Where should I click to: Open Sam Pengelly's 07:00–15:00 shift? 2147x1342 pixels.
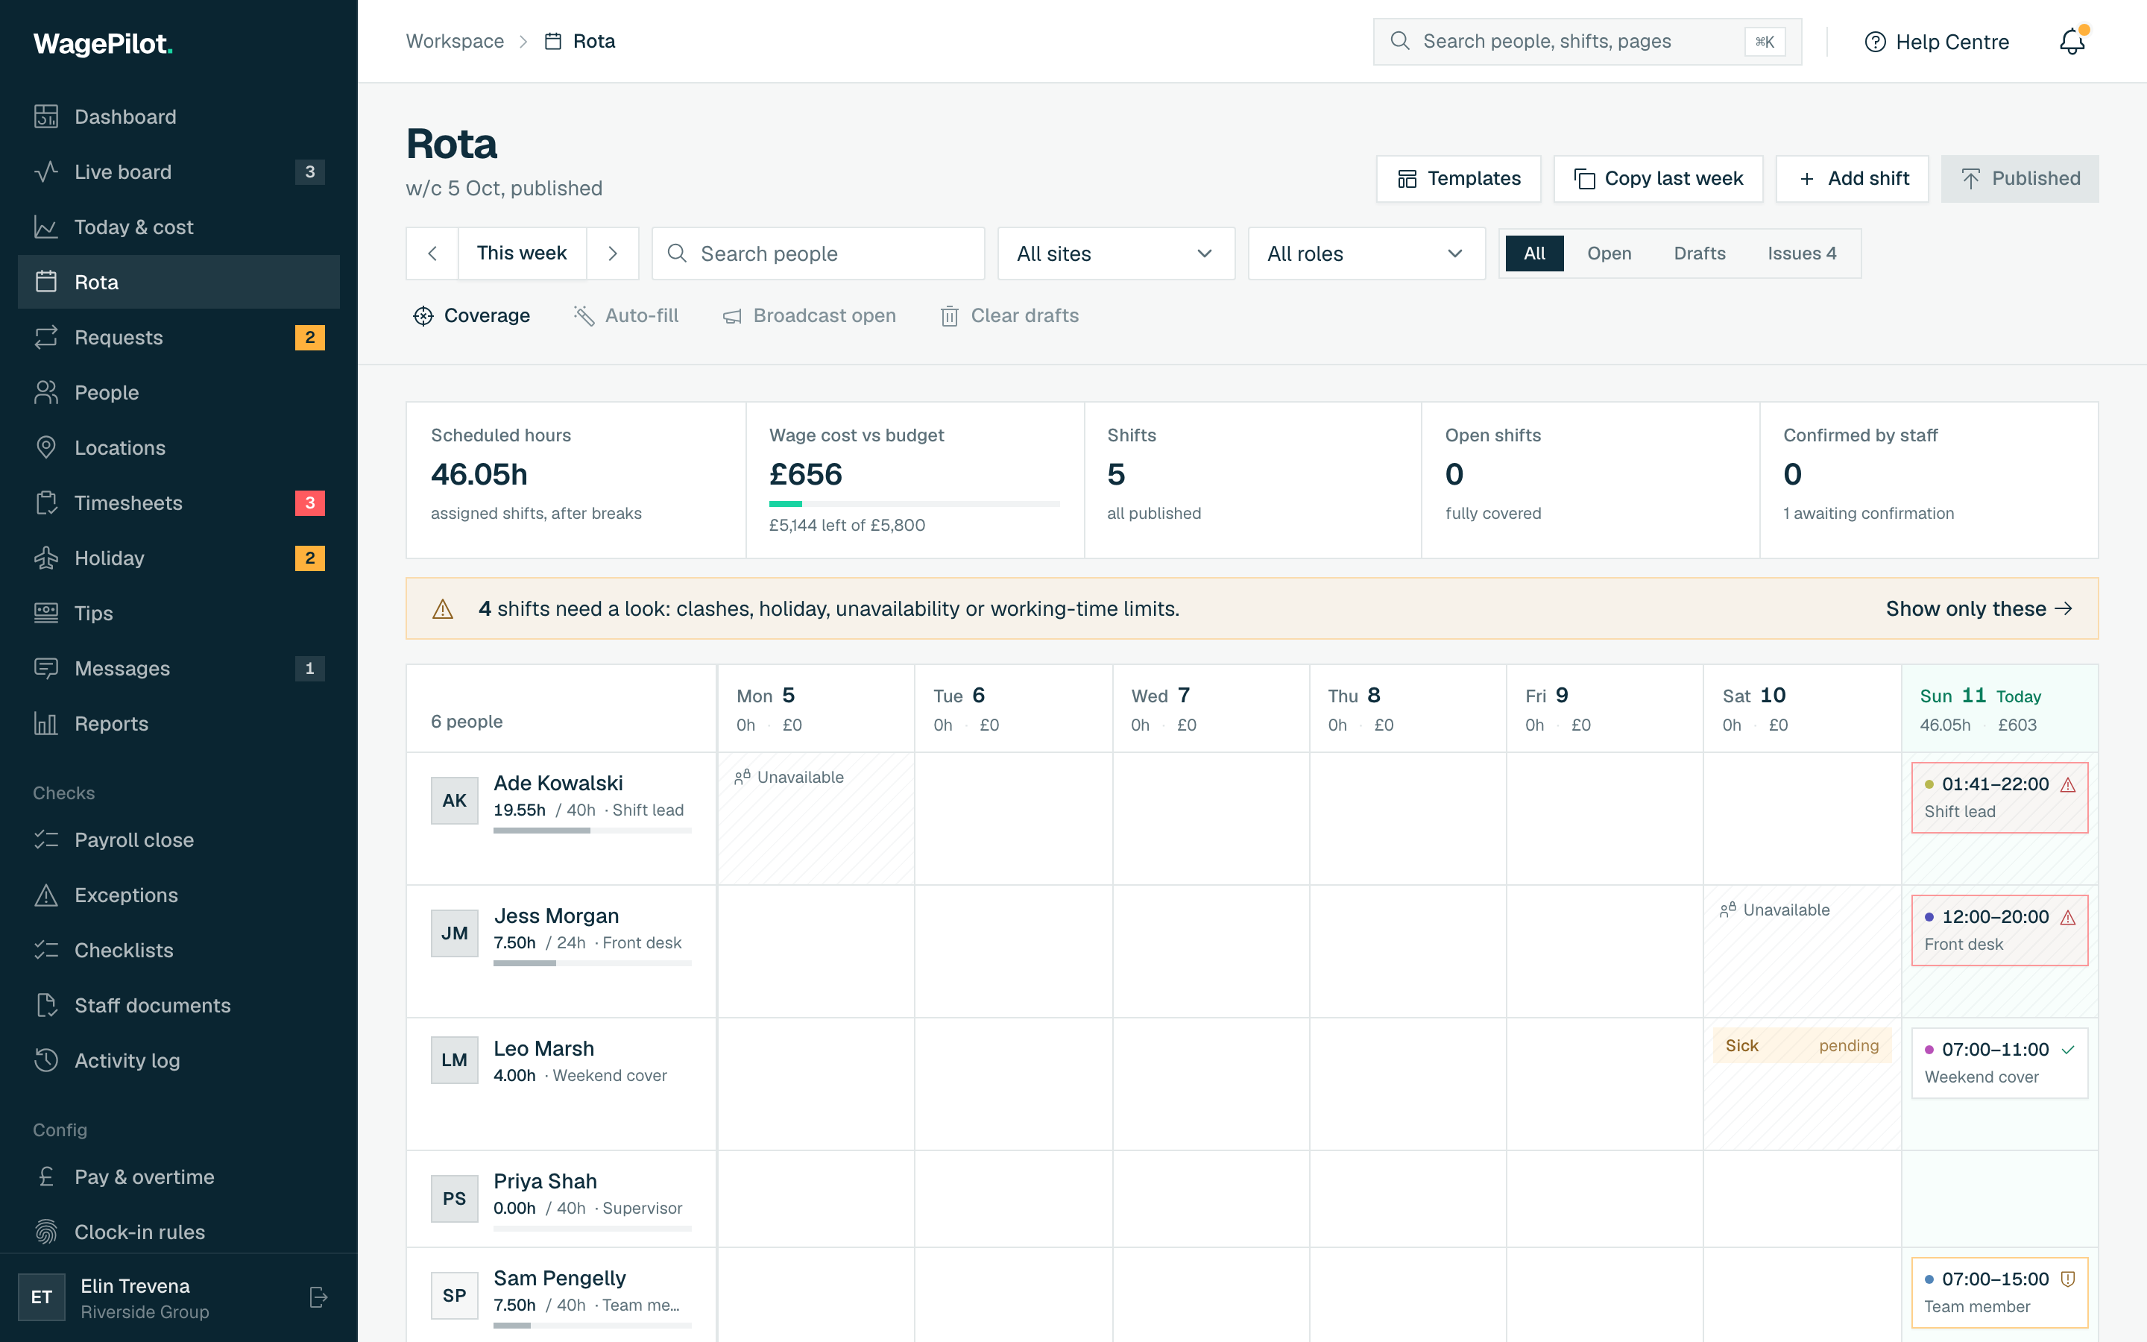click(1999, 1292)
